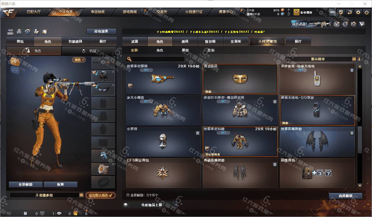Toggle the OFF switch icon

coord(10,31)
